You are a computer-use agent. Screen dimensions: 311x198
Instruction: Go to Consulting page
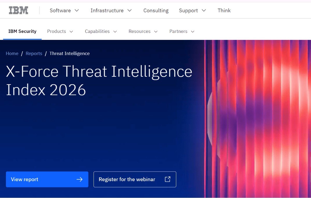point(156,10)
